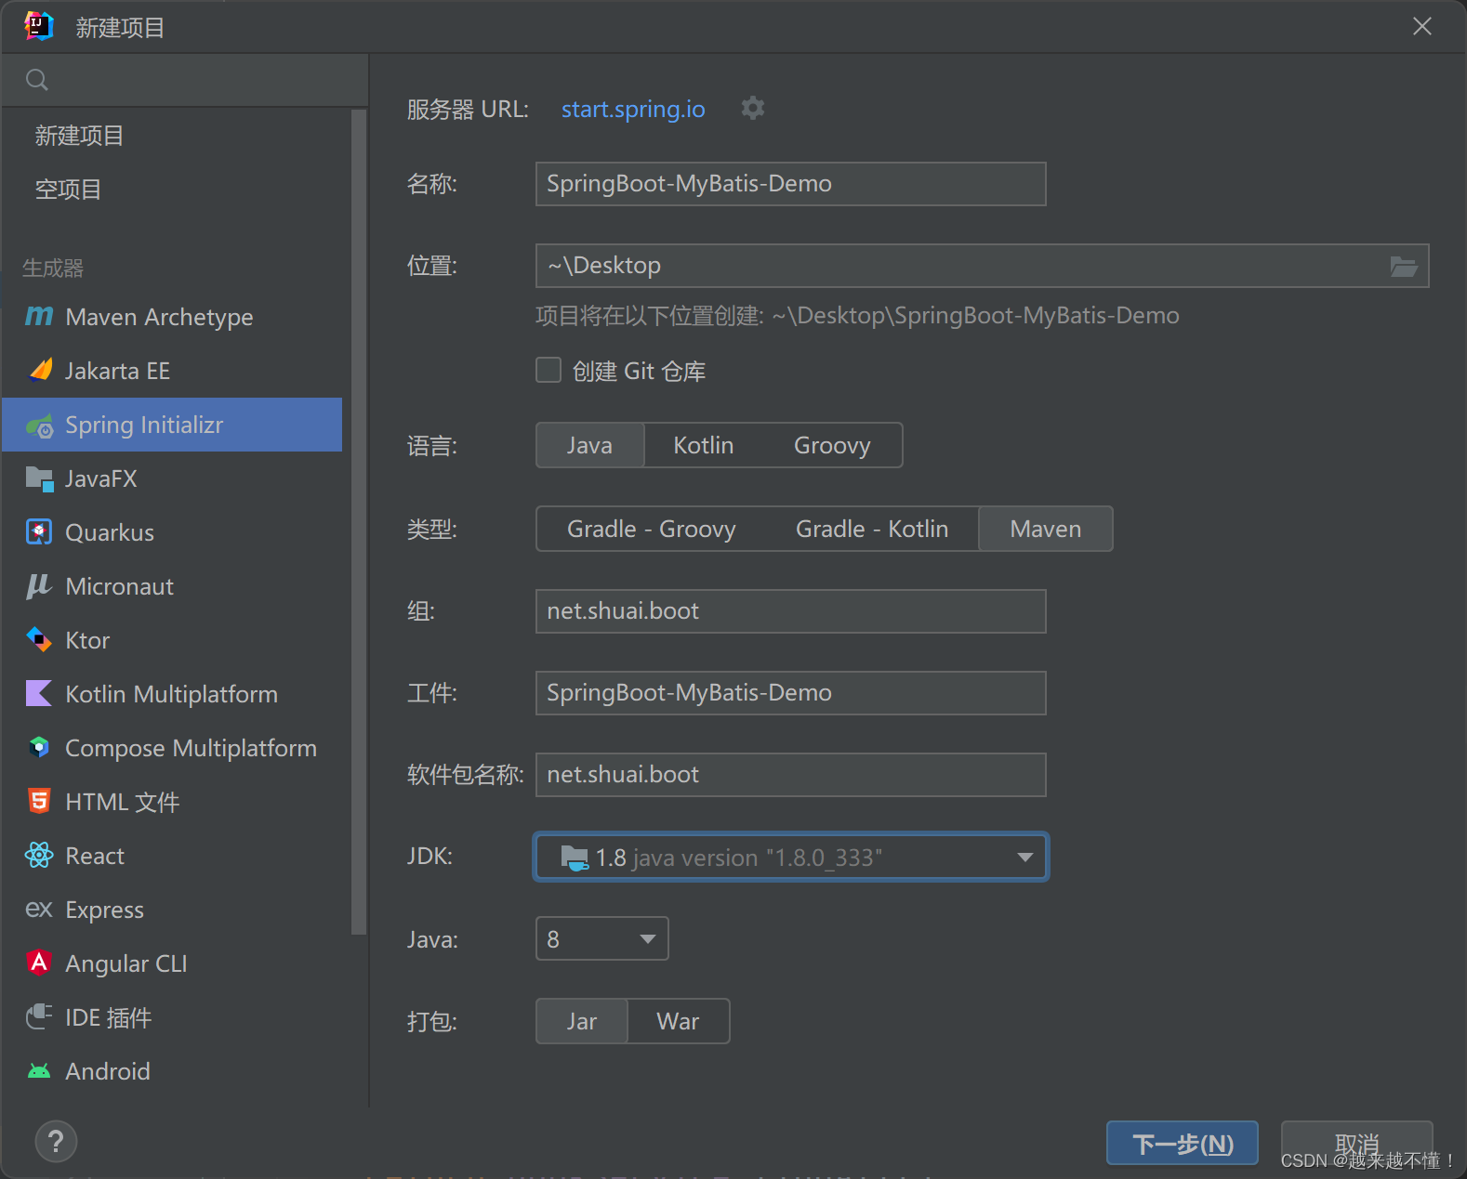
Task: Select the Maven Archetype entry
Action: 173,317
